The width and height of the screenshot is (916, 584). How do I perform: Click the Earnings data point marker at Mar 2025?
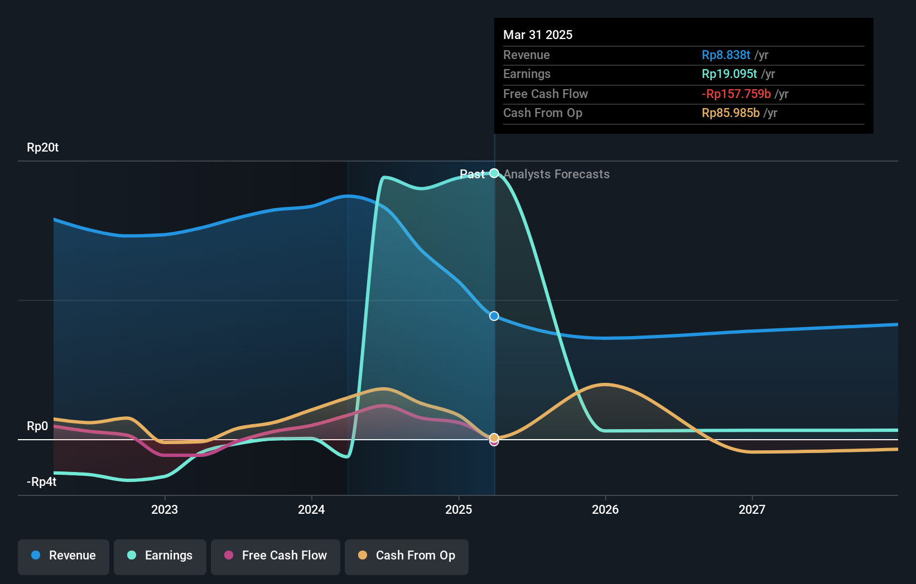(494, 173)
